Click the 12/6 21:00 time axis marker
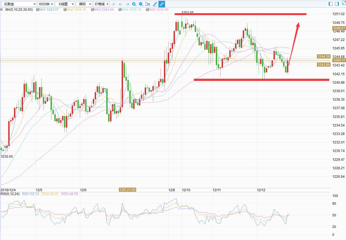 127,190
